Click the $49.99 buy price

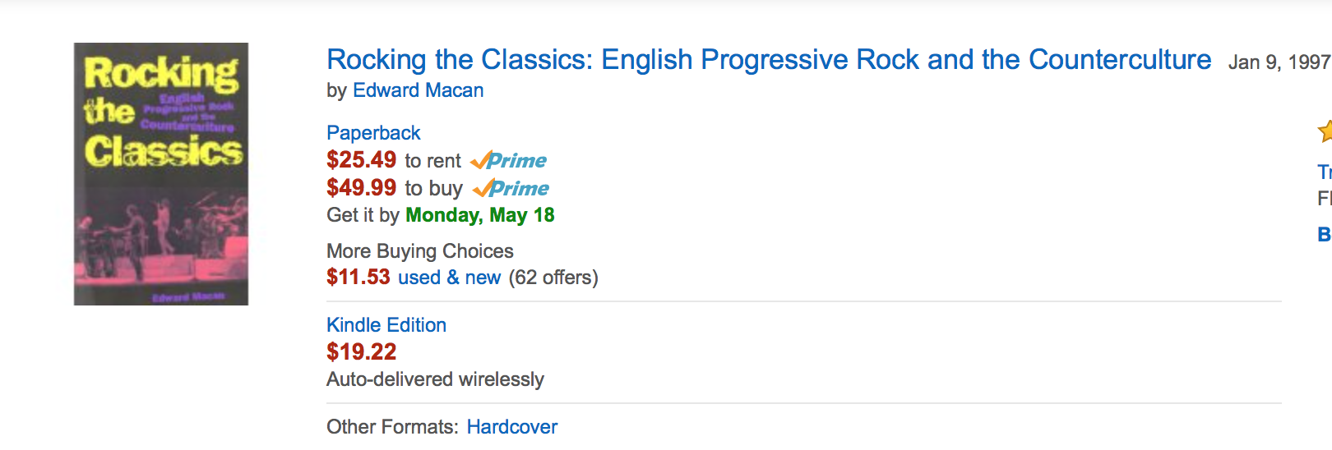[x=361, y=188]
